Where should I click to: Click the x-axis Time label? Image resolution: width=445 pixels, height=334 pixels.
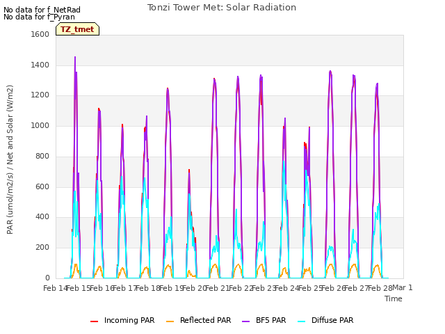coord(394,299)
